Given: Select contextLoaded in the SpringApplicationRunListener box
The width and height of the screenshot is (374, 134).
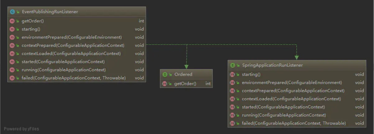Looking at the screenshot, I should 291,99.
